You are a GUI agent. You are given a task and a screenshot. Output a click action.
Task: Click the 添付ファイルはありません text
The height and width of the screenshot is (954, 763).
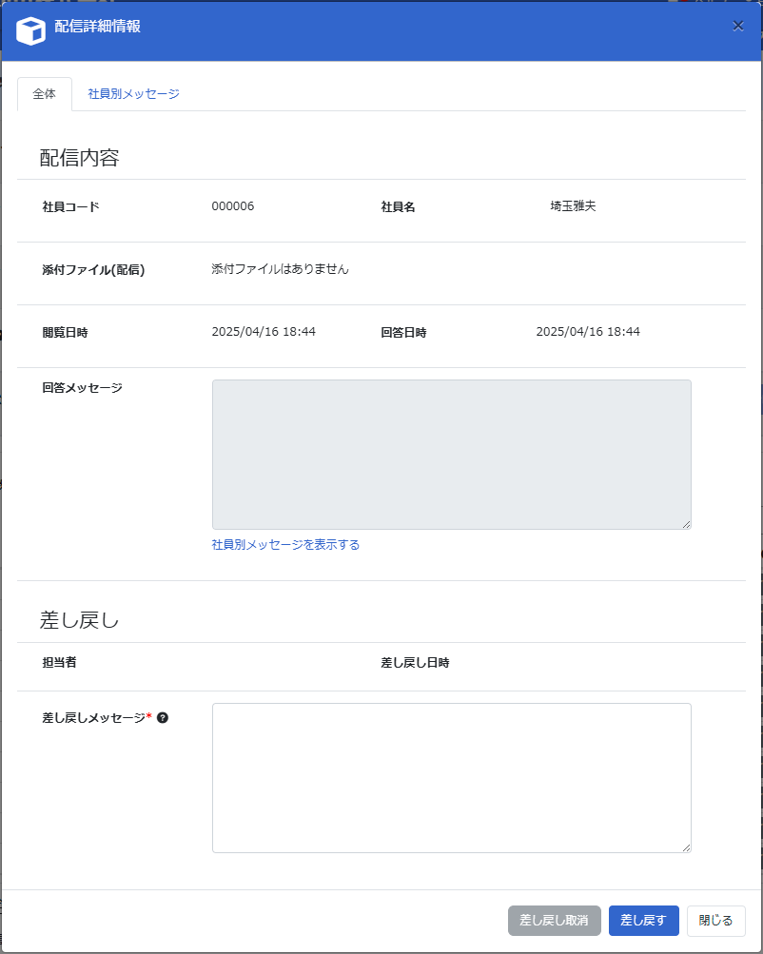(x=280, y=269)
